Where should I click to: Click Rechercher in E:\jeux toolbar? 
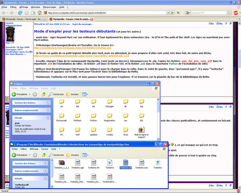tap(56, 94)
